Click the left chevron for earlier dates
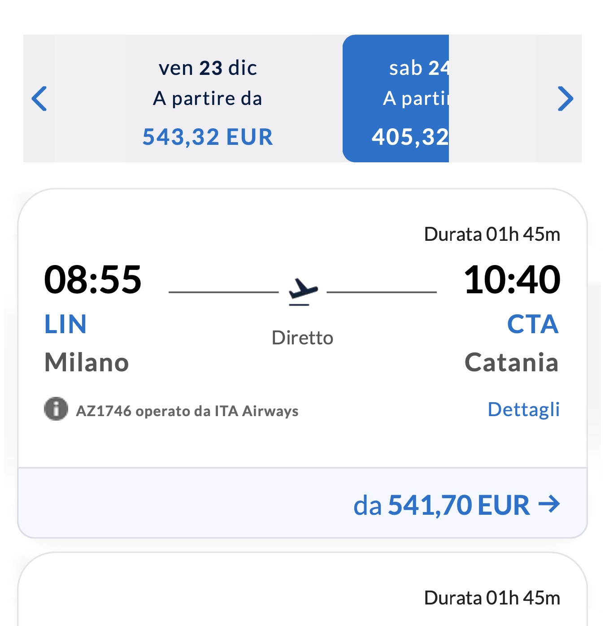 point(39,98)
